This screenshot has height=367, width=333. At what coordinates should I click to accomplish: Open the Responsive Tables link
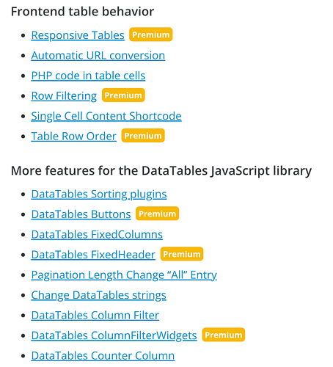[x=78, y=35]
